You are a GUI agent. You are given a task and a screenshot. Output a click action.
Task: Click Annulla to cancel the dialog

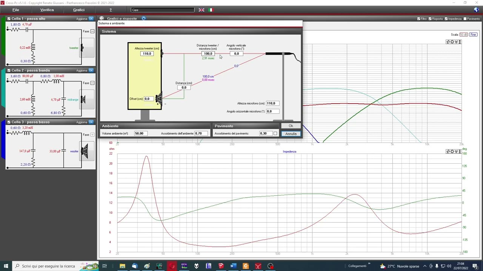(291, 134)
